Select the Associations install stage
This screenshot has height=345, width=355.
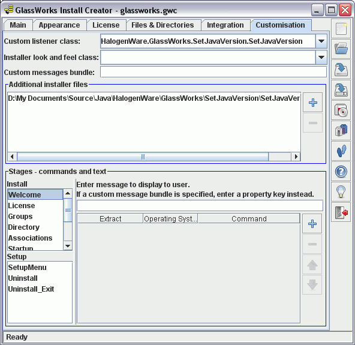35,238
